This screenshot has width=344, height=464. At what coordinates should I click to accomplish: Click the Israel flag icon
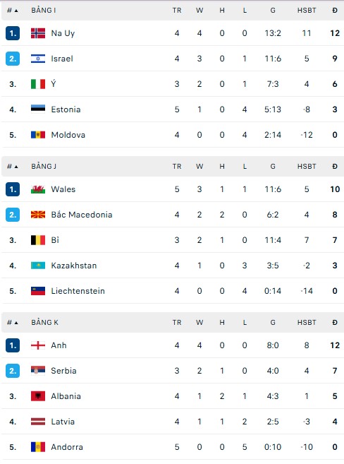[38, 59]
